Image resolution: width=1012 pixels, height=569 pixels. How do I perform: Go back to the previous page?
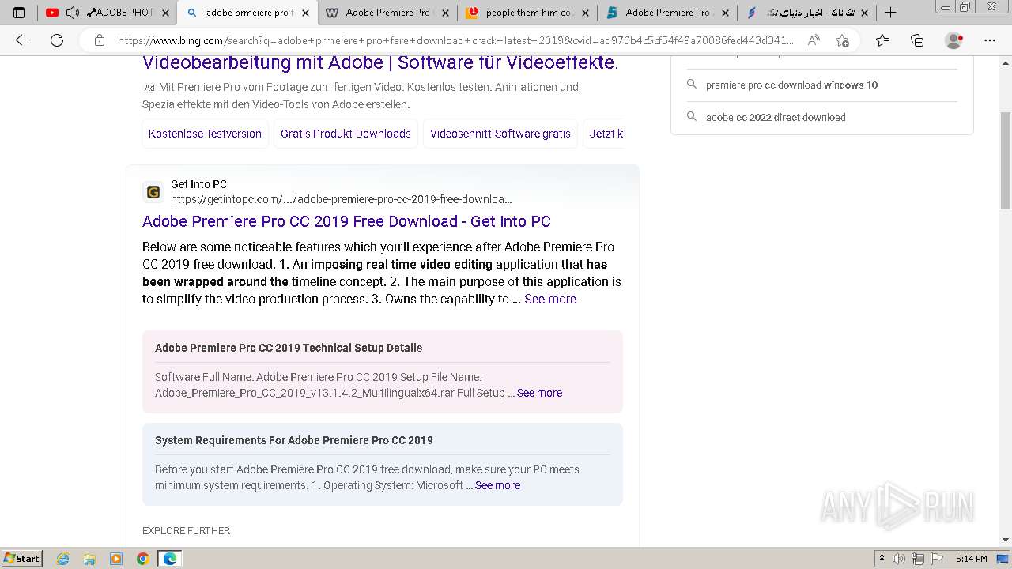coord(22,40)
